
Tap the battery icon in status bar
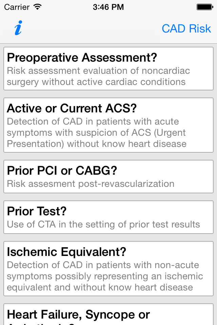205,7
